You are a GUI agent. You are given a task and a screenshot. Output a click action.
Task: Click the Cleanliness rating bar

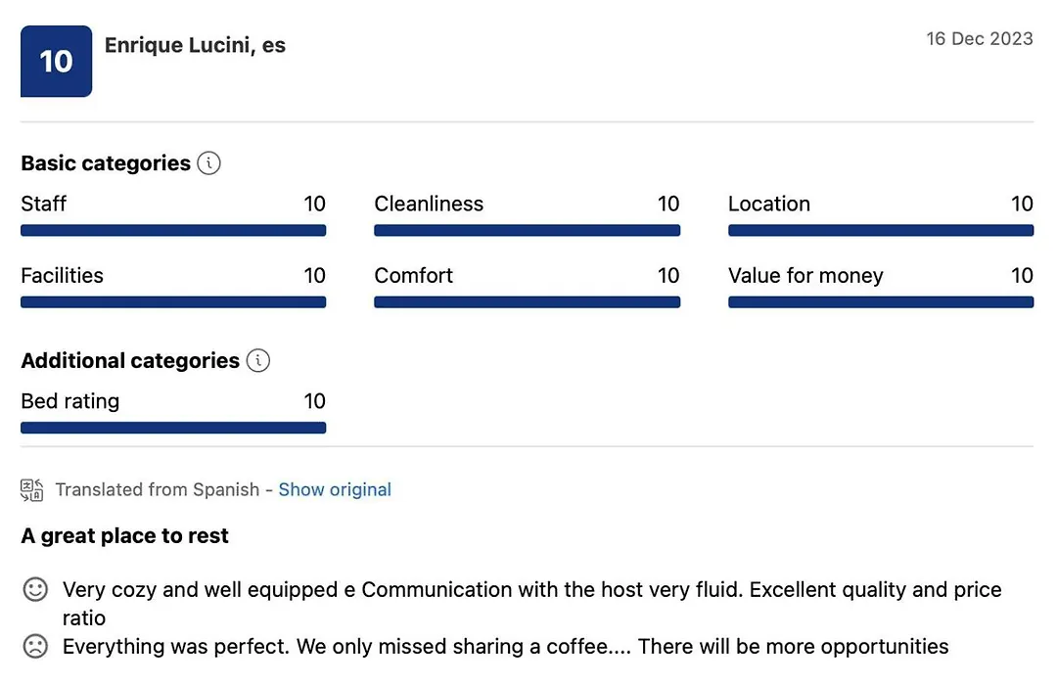click(x=528, y=231)
